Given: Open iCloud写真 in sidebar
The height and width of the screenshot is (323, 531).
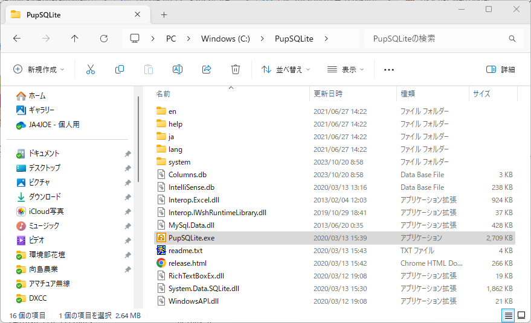Looking at the screenshot, I should 40,212.
